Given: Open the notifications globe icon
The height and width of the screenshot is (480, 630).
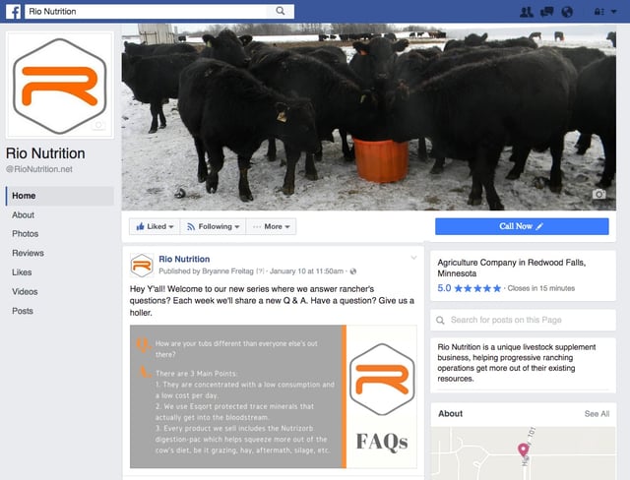Looking at the screenshot, I should pyautogui.click(x=567, y=12).
